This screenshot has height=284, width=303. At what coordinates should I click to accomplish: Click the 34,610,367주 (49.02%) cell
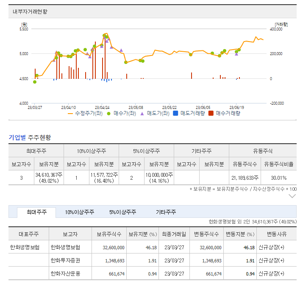49,178
